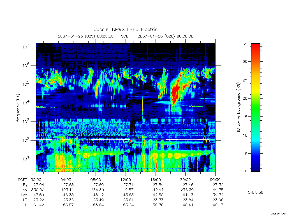Click the colorbar tick label "35"
287x215 pixels.
click(245, 44)
